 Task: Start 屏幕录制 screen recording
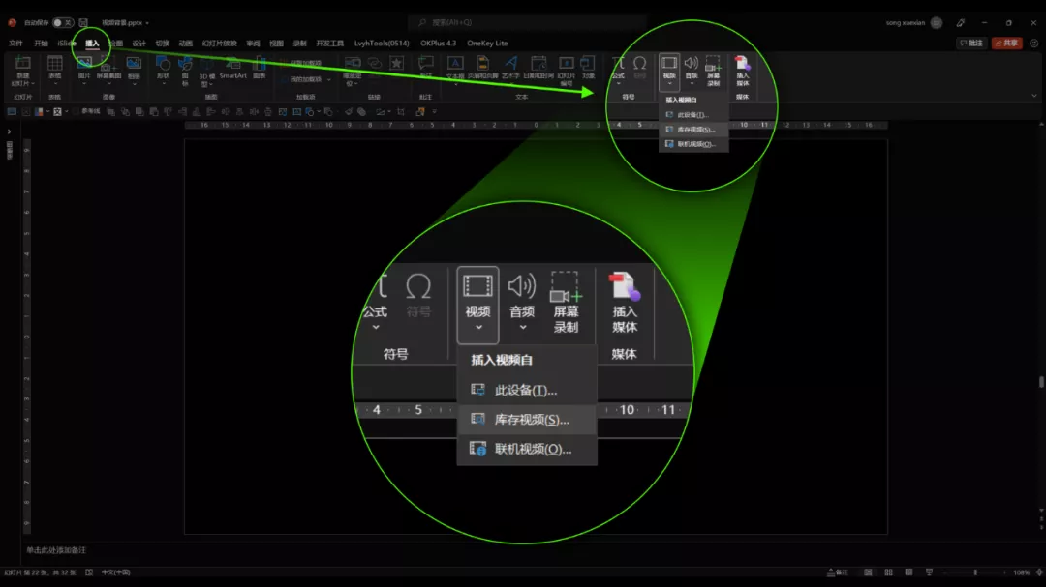click(x=713, y=71)
